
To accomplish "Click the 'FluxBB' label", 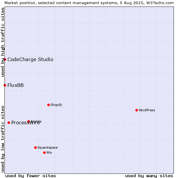I will tap(15, 85).
